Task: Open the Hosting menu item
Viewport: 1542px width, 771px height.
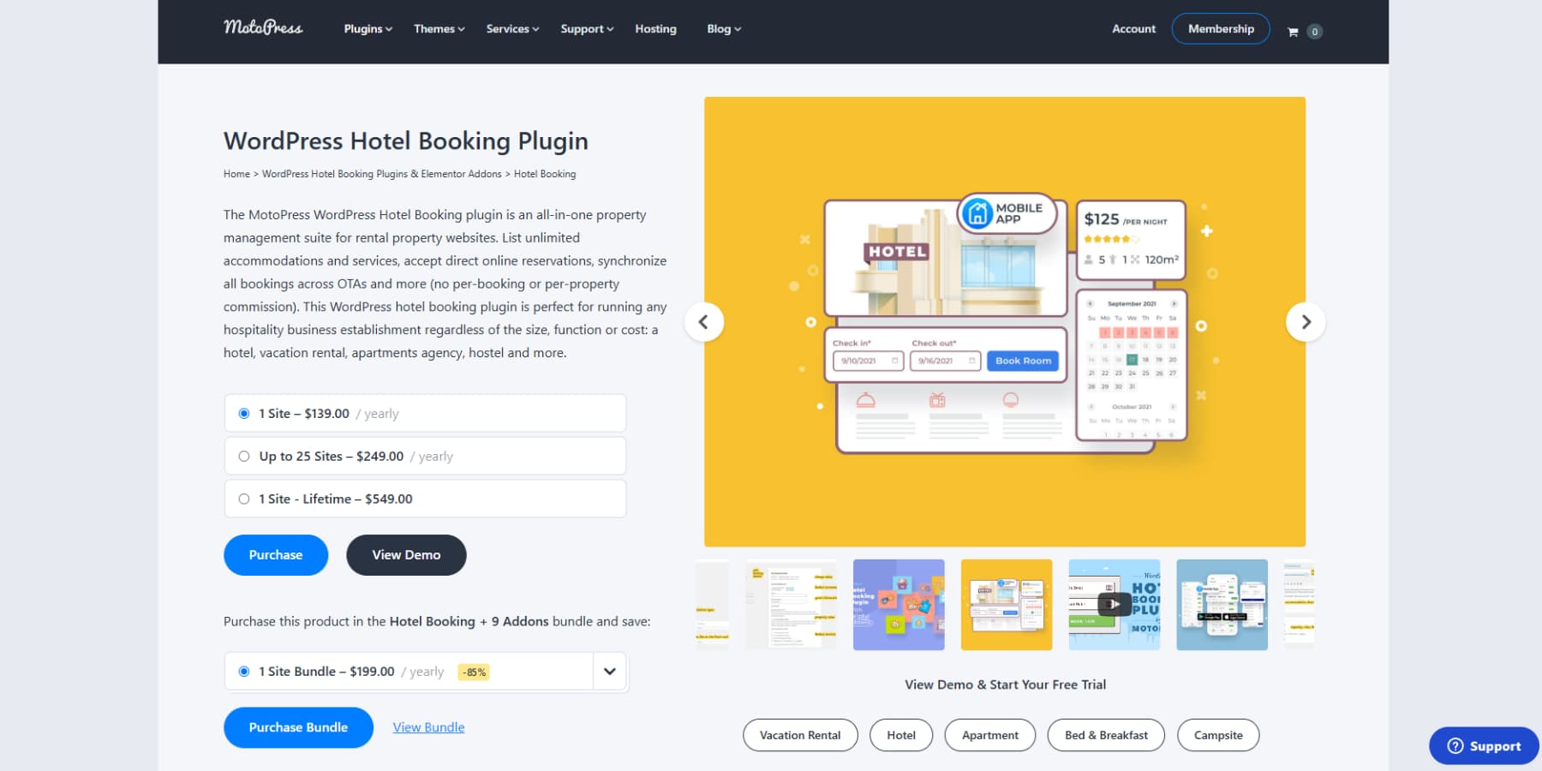Action: click(655, 28)
